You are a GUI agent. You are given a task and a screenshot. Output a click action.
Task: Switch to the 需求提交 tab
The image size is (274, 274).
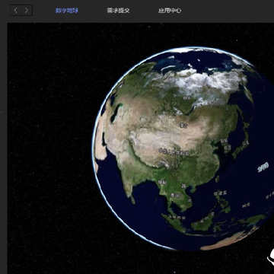point(118,11)
